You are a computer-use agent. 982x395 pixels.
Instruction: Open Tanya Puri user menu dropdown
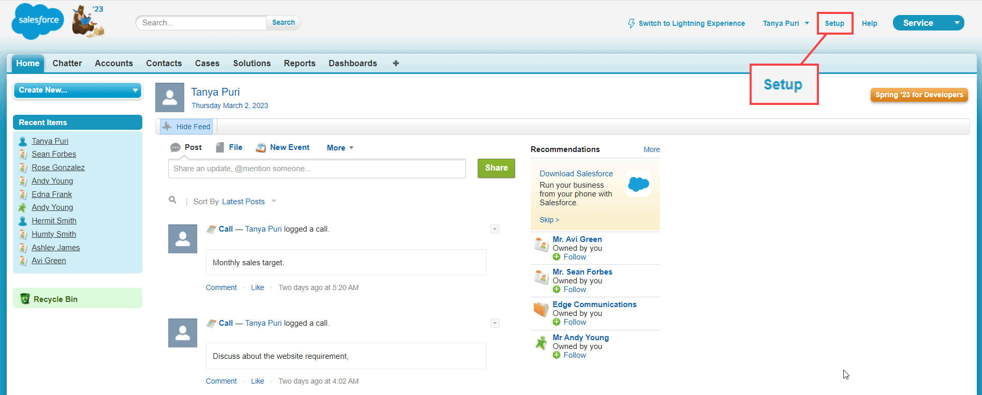[x=786, y=23]
